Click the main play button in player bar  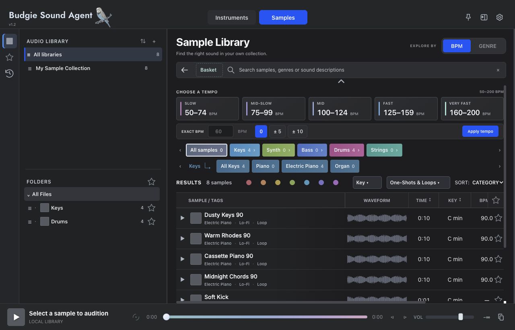(16, 317)
